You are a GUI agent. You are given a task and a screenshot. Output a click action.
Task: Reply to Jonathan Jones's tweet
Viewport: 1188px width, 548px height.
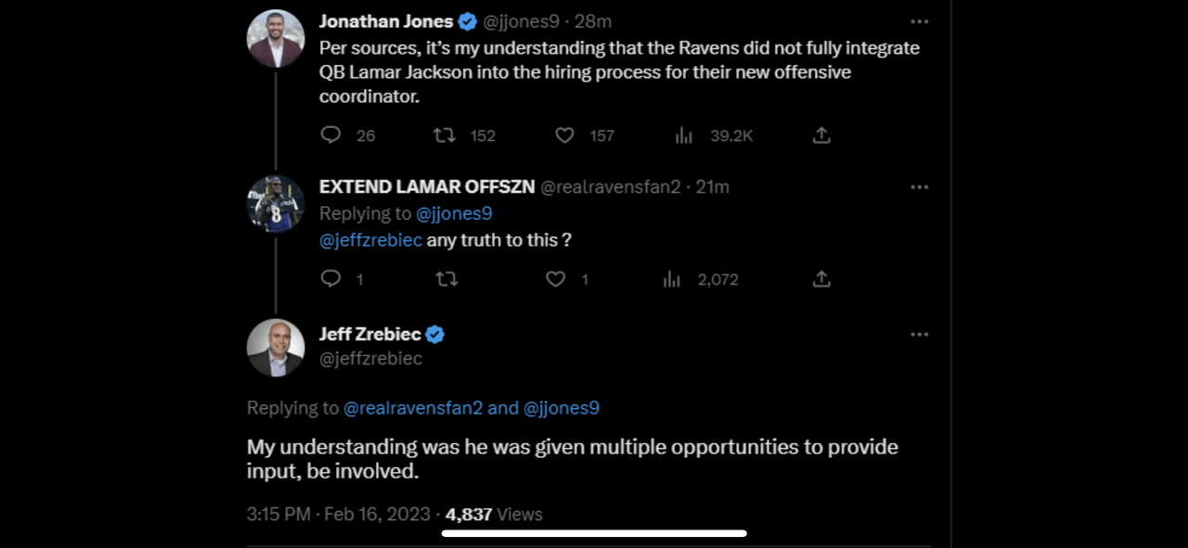331,135
